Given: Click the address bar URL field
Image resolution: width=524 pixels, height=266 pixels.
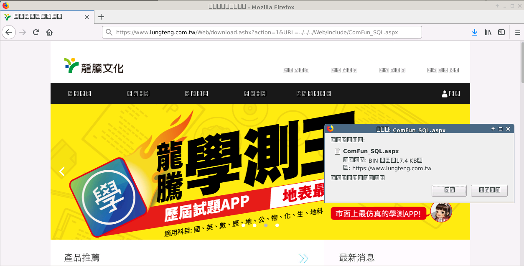Looking at the screenshot, I should (262, 32).
